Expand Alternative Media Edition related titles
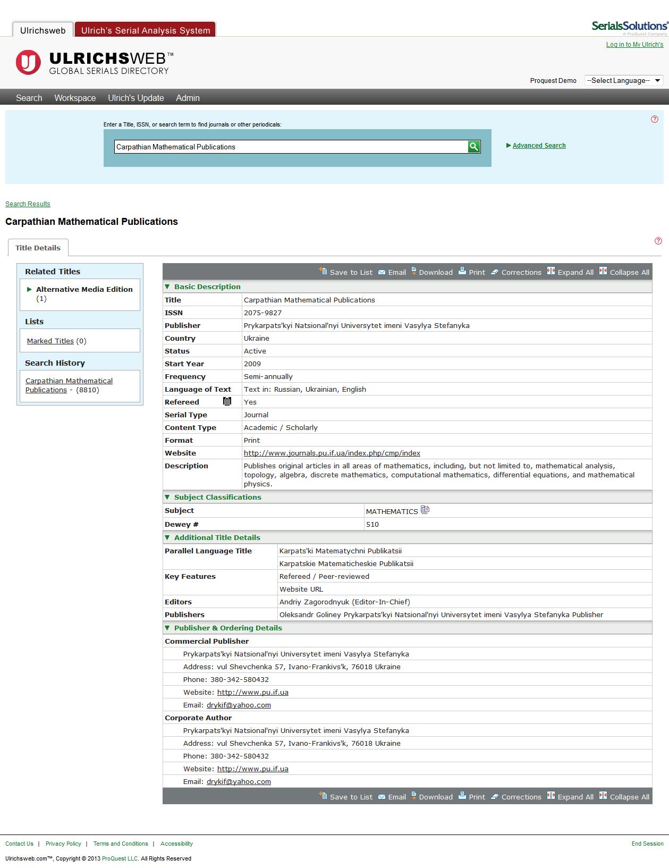This screenshot has width=669, height=868. point(30,289)
